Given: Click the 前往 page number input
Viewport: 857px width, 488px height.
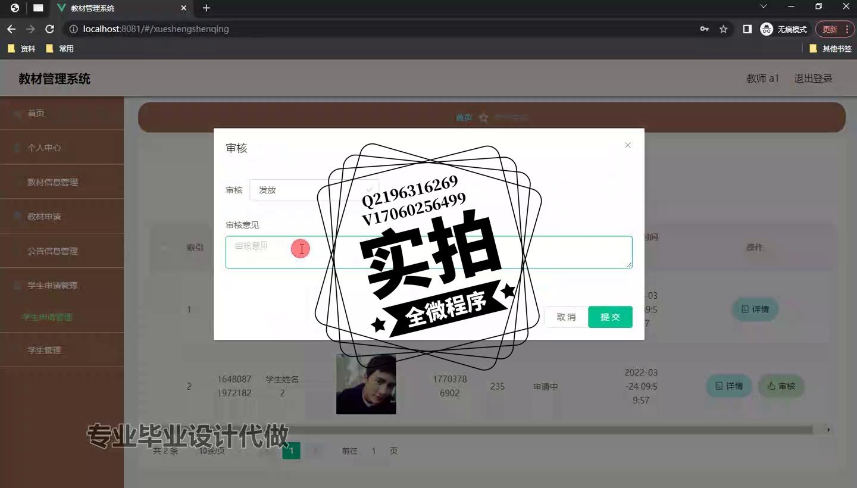Looking at the screenshot, I should coord(374,451).
